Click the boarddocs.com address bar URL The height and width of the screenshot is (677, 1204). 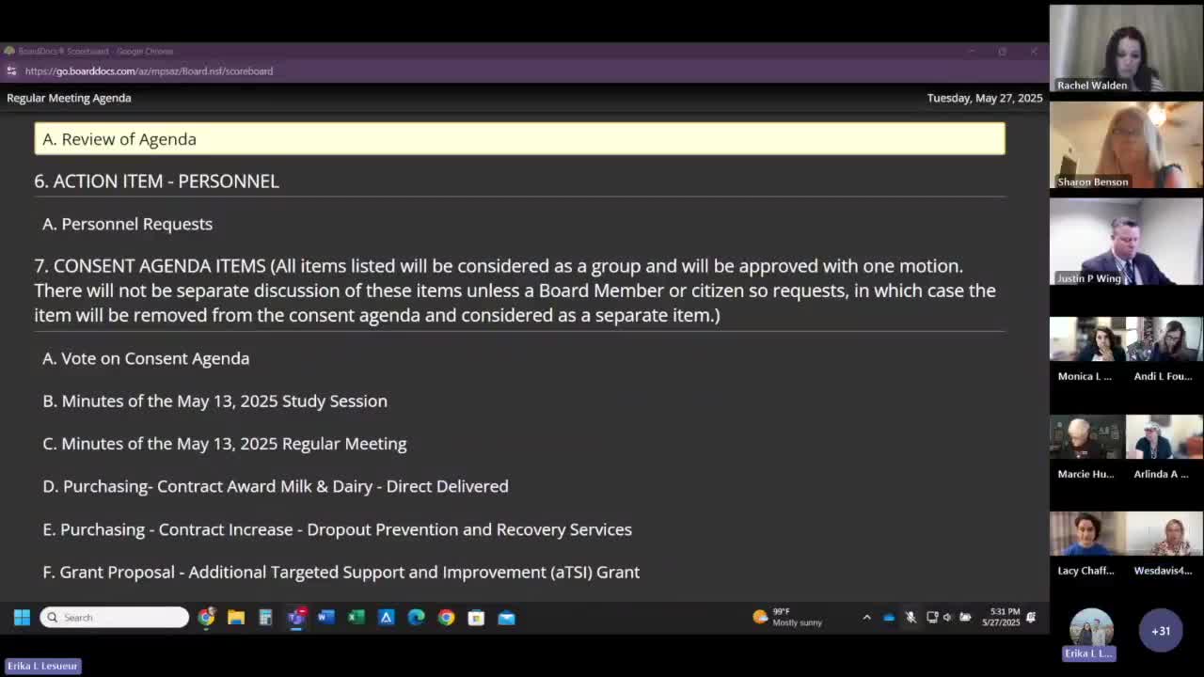tap(149, 71)
